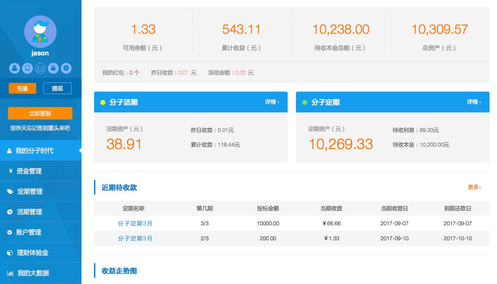497x284 pixels.
Task: Select 我的分子时代 in the sidebar
Action: coord(40,151)
